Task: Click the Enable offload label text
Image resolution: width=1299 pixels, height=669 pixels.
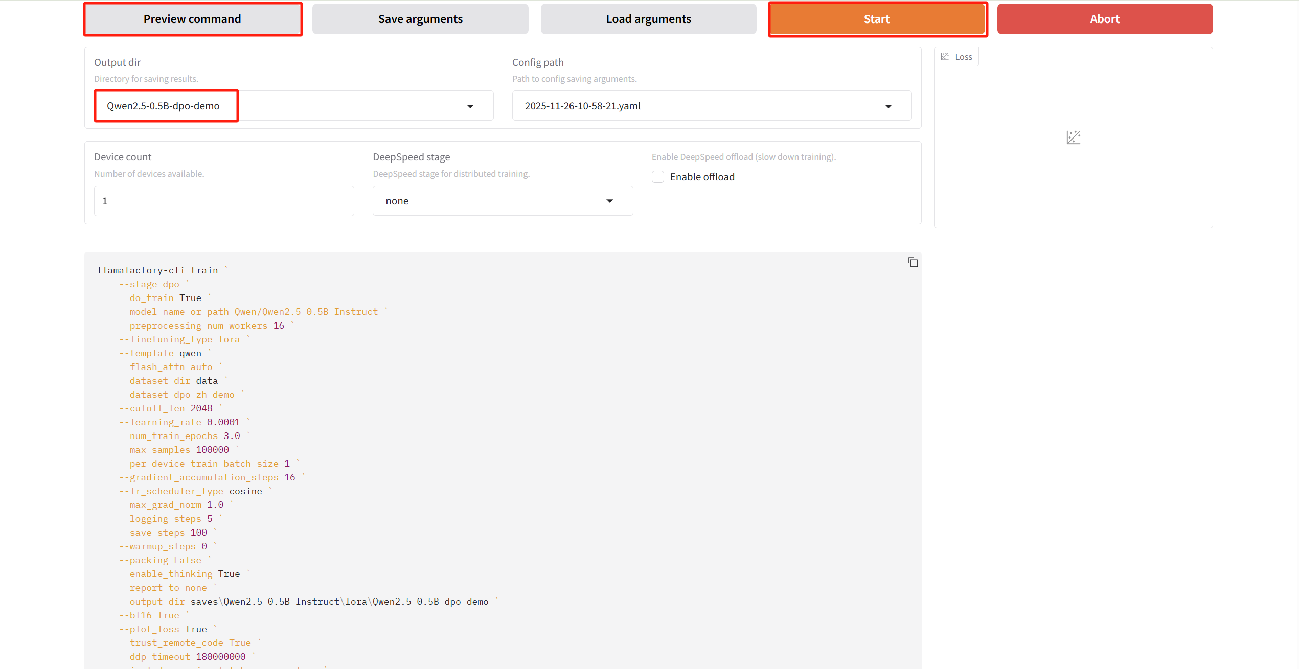Action: [x=702, y=177]
